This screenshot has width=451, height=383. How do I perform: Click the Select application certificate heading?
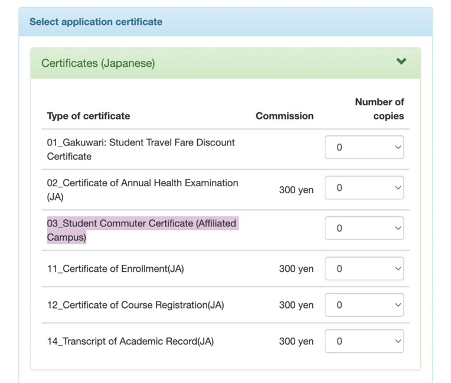pos(96,22)
